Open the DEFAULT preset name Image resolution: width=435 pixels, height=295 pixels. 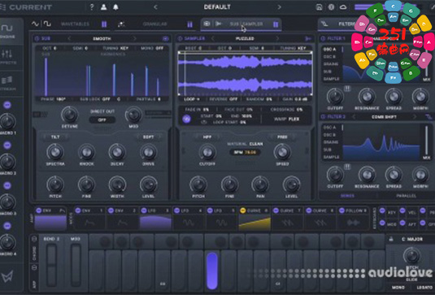pos(217,7)
